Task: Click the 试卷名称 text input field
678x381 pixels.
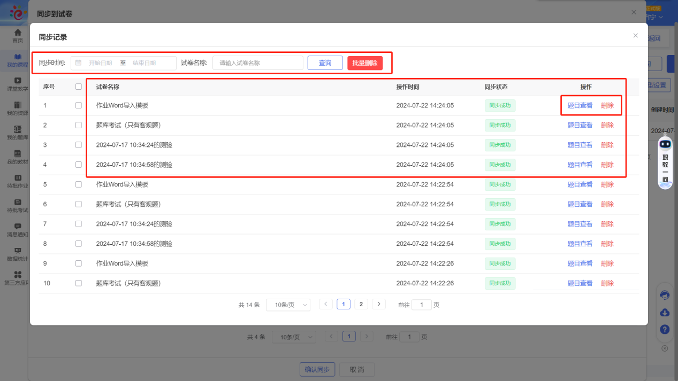Action: click(258, 63)
